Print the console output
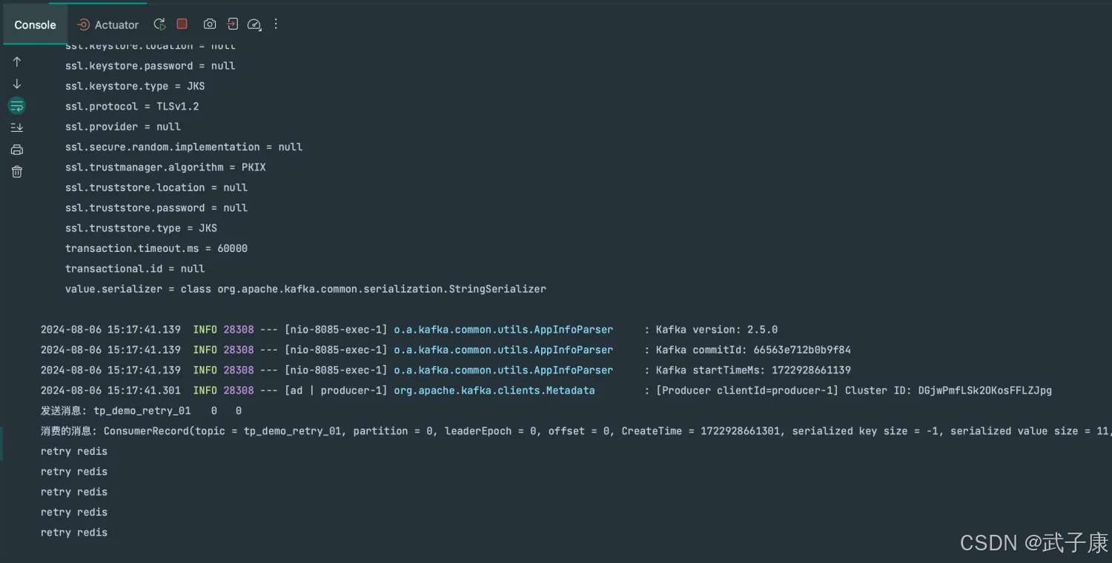The height and width of the screenshot is (563, 1112). click(x=17, y=150)
